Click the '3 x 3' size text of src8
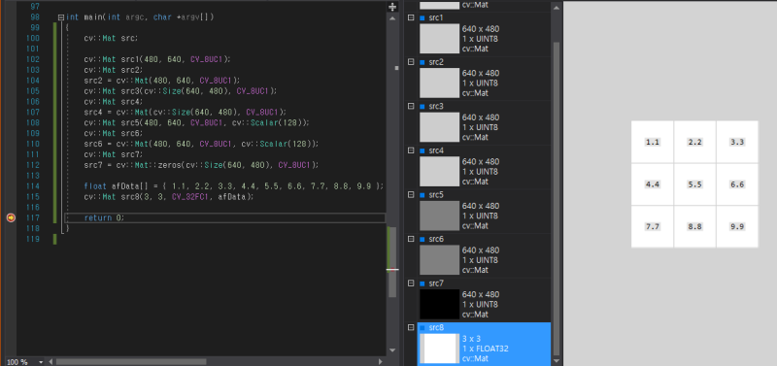777x366 pixels. [471, 339]
